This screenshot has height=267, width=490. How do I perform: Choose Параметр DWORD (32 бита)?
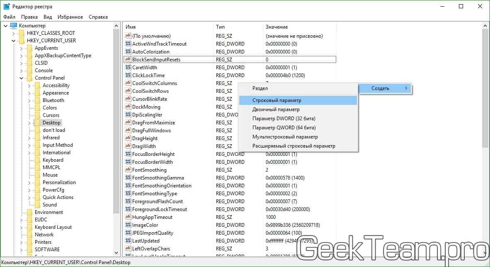point(298,119)
